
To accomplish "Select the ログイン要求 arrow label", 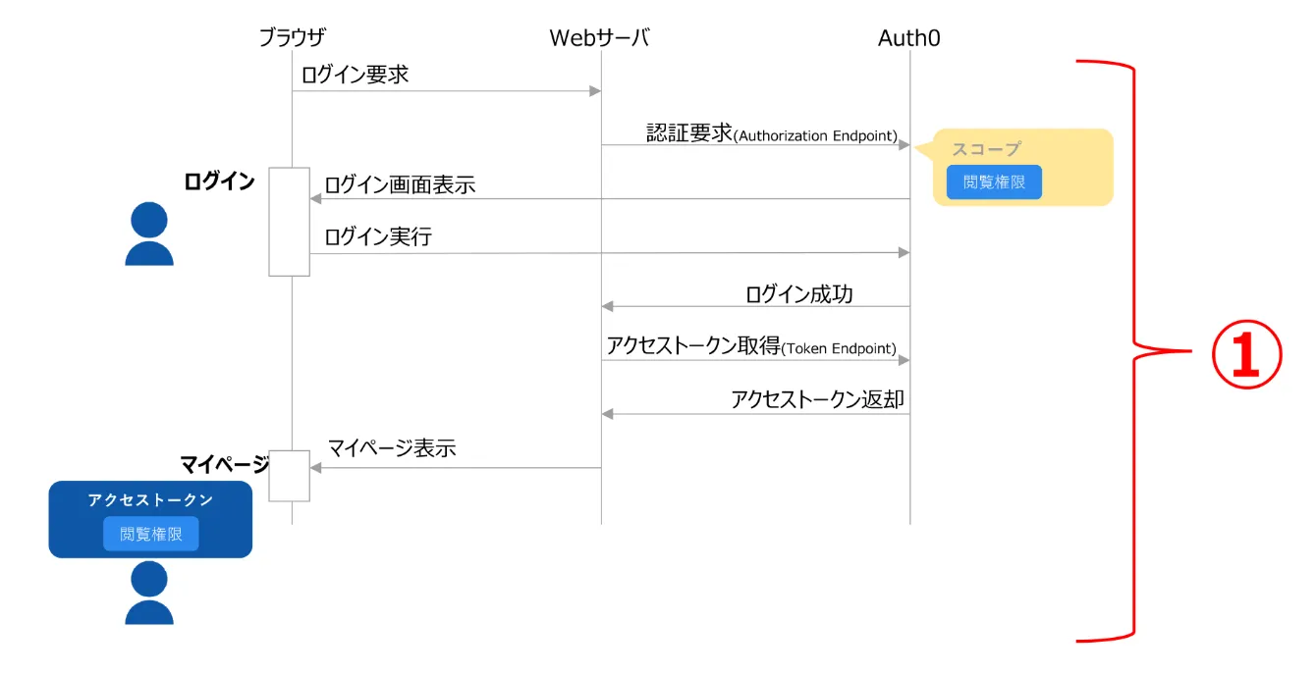I will 355,74.
